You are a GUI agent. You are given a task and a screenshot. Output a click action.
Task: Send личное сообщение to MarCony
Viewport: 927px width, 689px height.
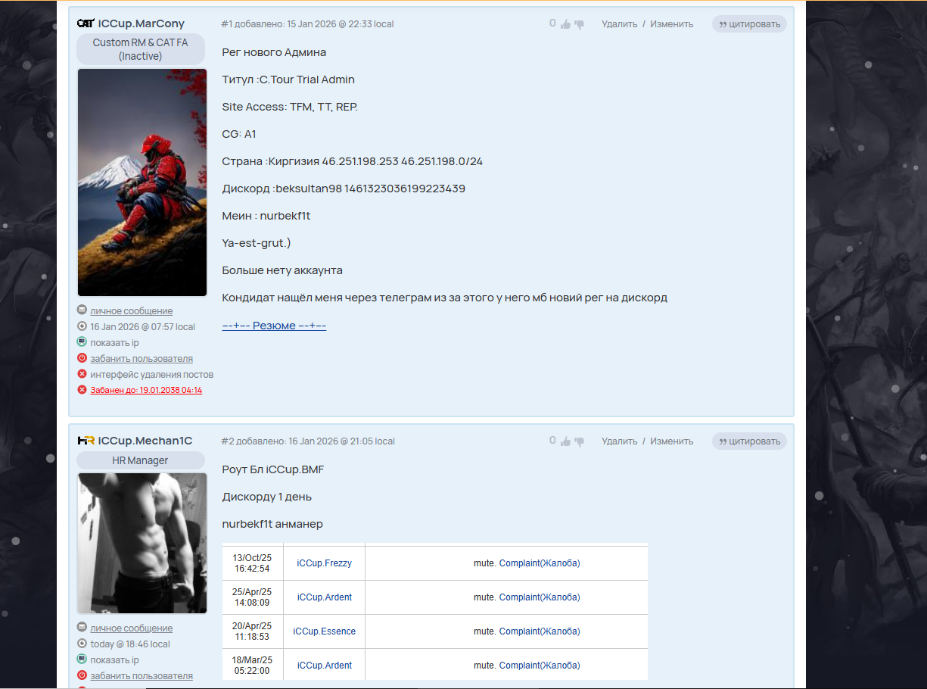[x=131, y=311]
